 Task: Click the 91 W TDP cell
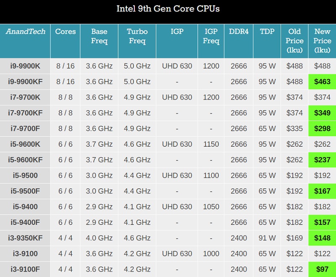pos(267,238)
